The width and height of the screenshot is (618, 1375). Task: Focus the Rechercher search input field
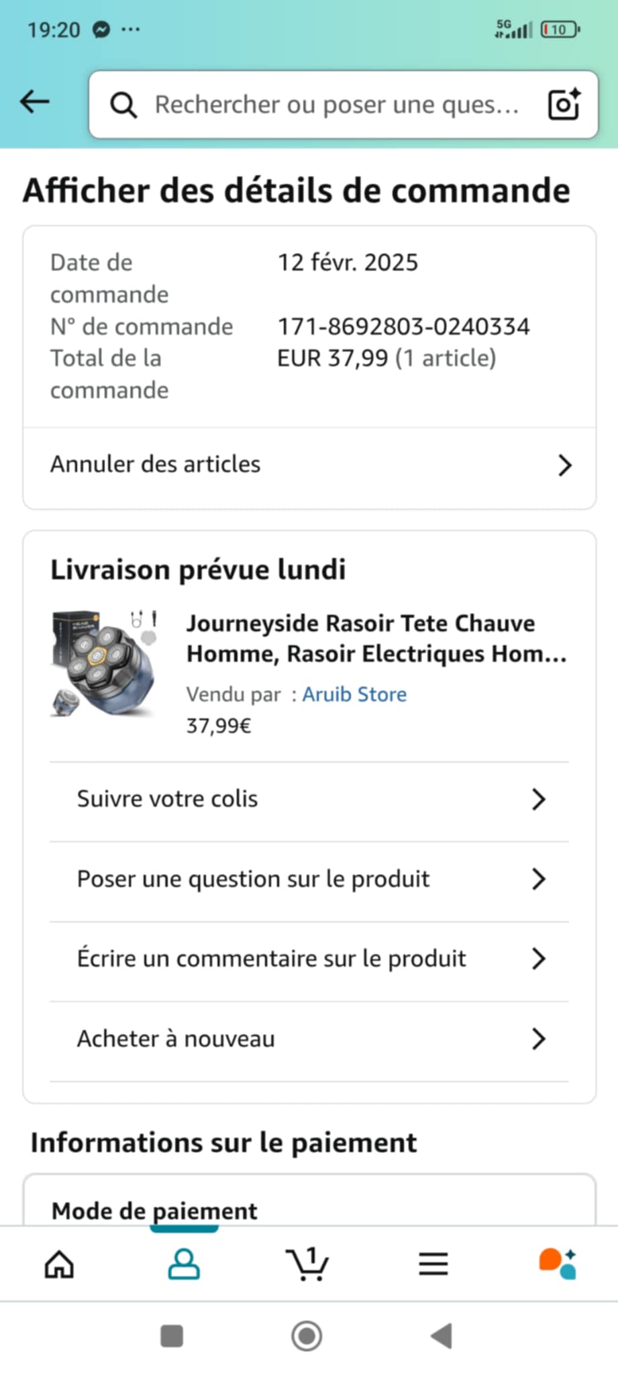[337, 105]
